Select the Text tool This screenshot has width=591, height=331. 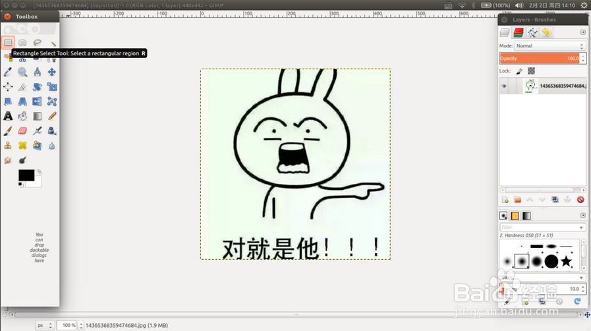[x=8, y=116]
